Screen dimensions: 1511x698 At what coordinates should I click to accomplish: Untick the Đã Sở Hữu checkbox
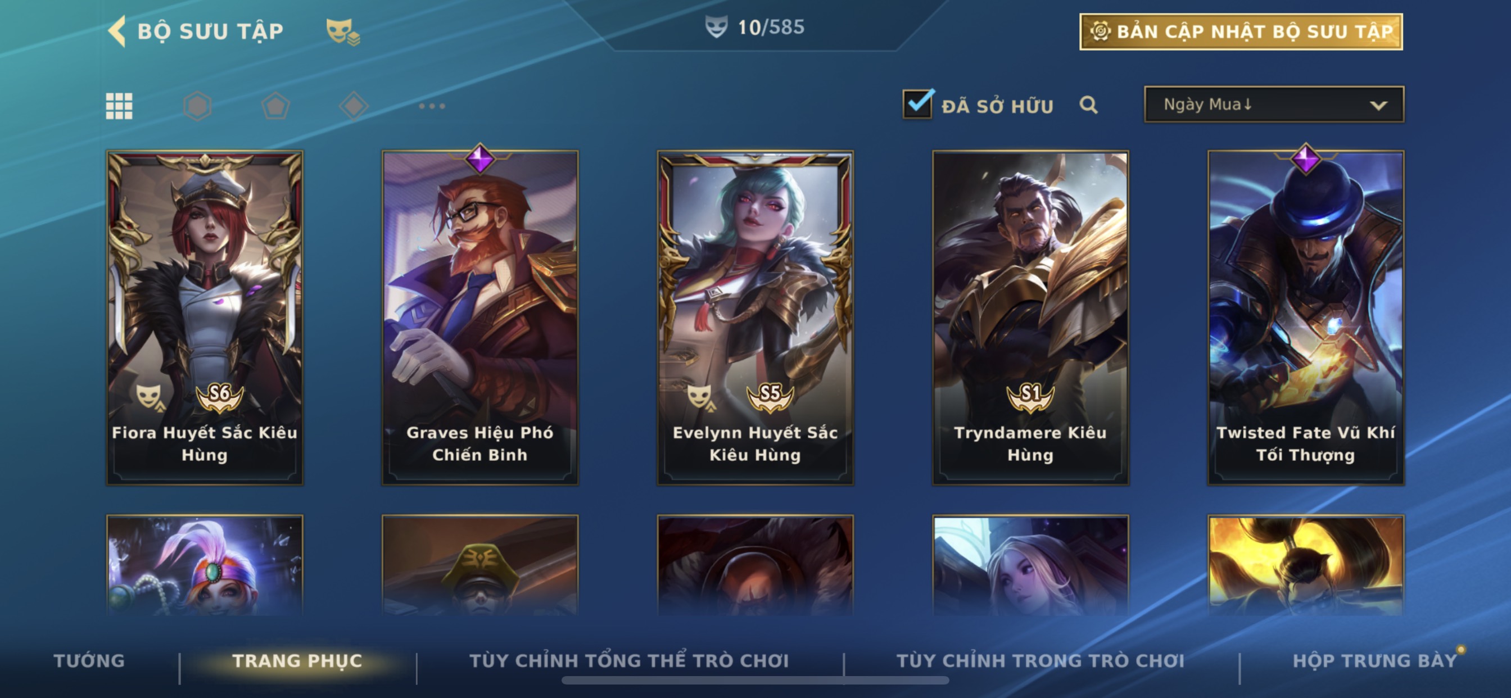click(918, 104)
